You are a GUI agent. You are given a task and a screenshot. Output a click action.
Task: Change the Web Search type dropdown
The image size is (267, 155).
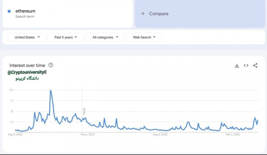click(144, 37)
